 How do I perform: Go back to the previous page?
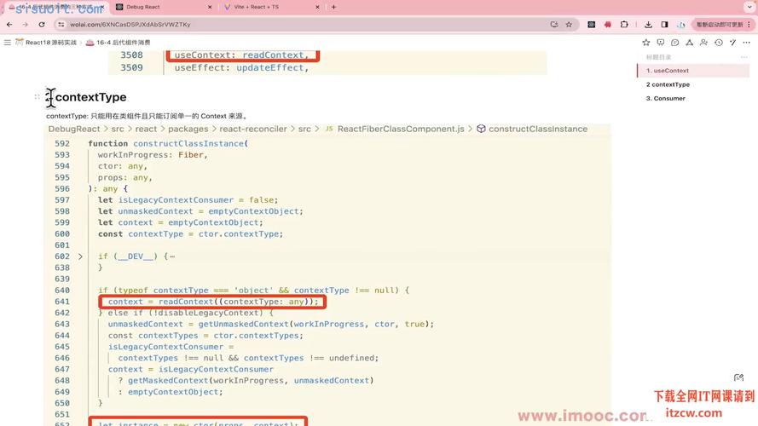click(x=9, y=24)
